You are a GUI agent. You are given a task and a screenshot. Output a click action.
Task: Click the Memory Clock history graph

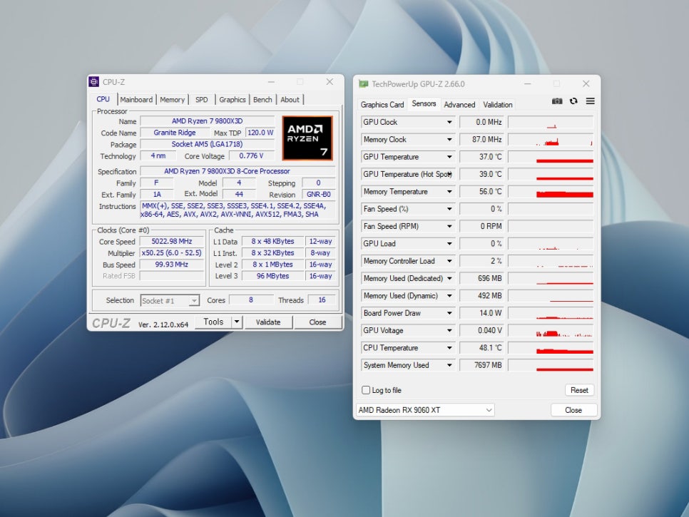pos(551,140)
